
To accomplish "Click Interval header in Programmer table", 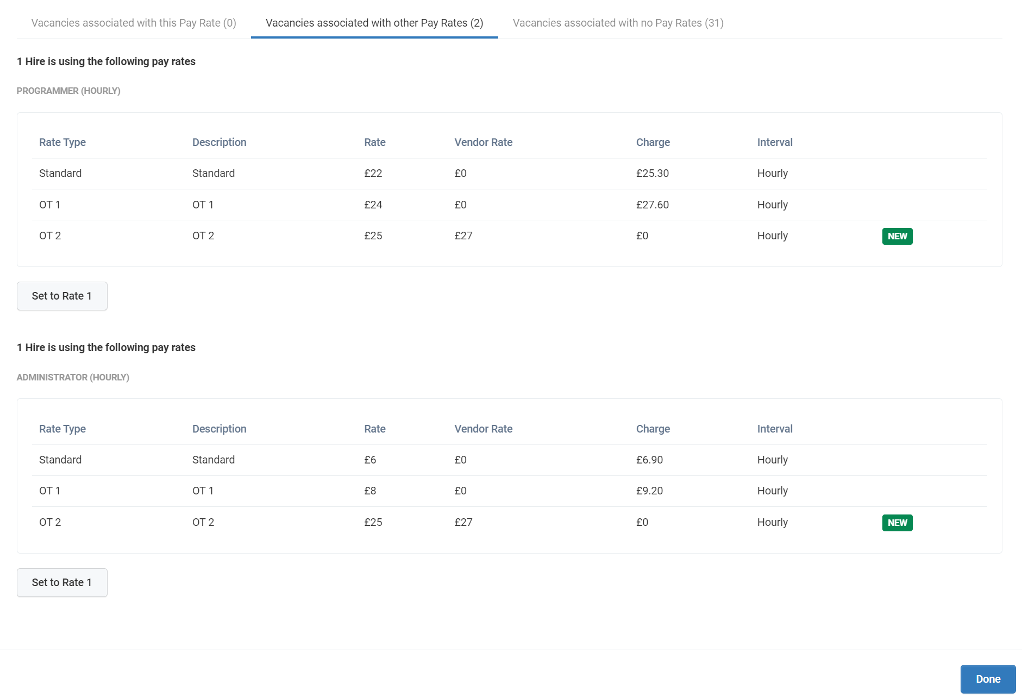I will point(775,142).
